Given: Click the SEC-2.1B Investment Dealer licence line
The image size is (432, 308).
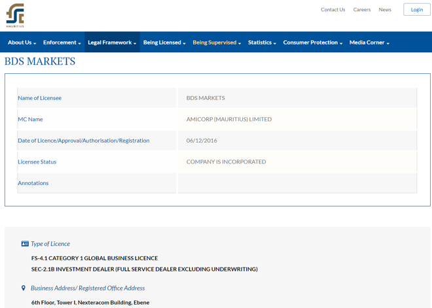Looking at the screenshot, I should click(x=145, y=269).
